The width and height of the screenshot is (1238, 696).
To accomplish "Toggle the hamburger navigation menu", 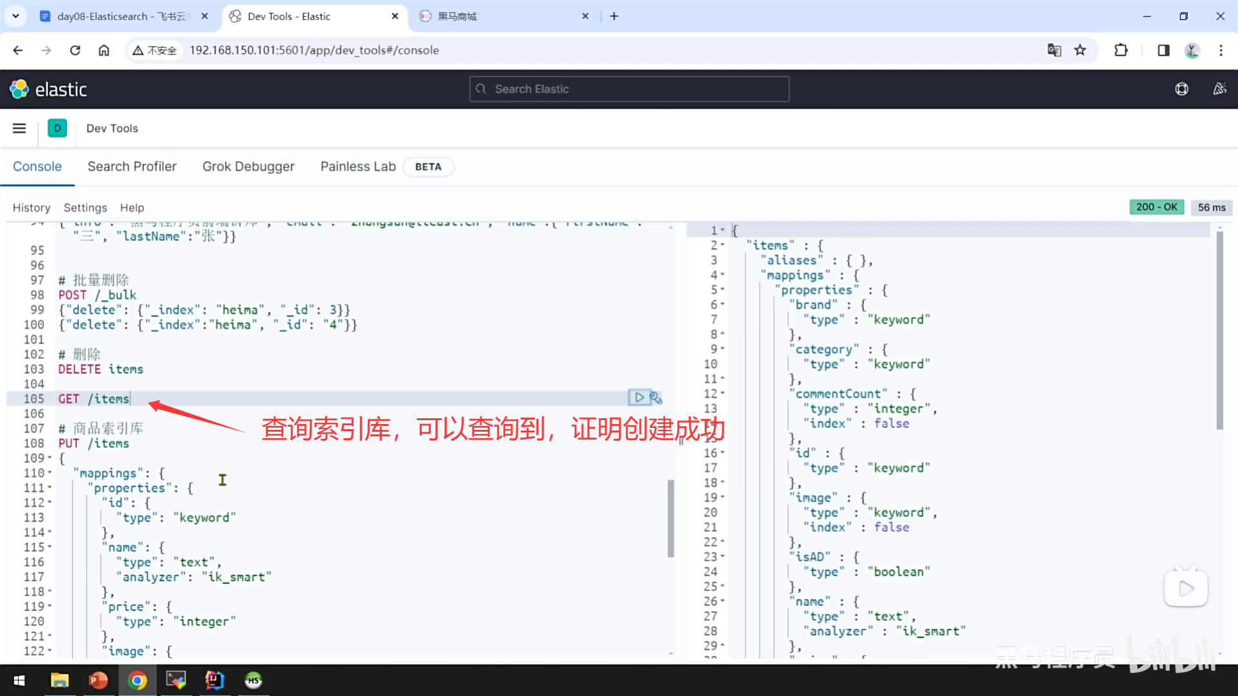I will click(x=19, y=128).
